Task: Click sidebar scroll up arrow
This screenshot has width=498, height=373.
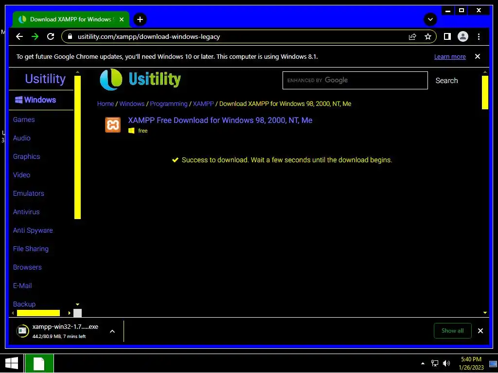Action: [x=77, y=72]
